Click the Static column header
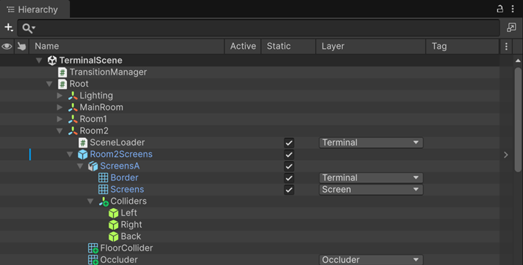The width and height of the screenshot is (523, 265). coord(289,47)
